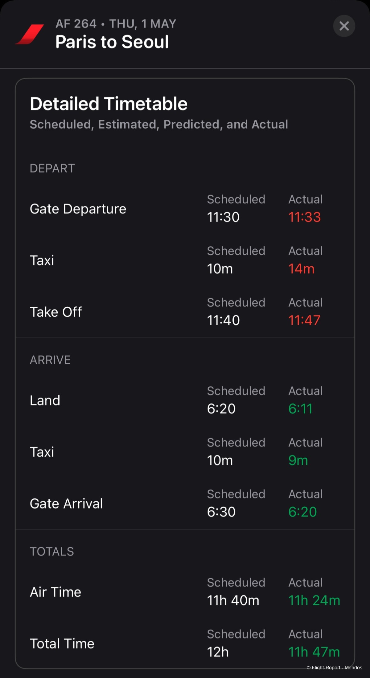Image resolution: width=370 pixels, height=678 pixels.
Task: Select the Detailed Timetable heading
Action: pyautogui.click(x=109, y=104)
